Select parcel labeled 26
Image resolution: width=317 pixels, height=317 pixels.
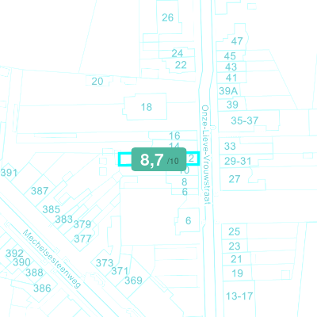click(167, 17)
